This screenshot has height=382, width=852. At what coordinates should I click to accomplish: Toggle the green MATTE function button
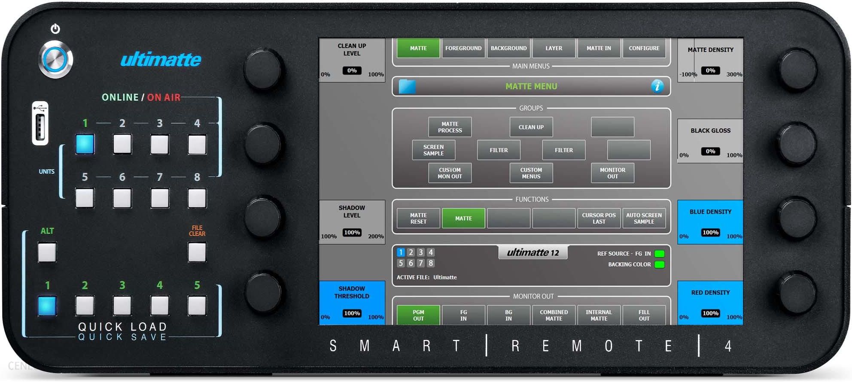pos(463,218)
